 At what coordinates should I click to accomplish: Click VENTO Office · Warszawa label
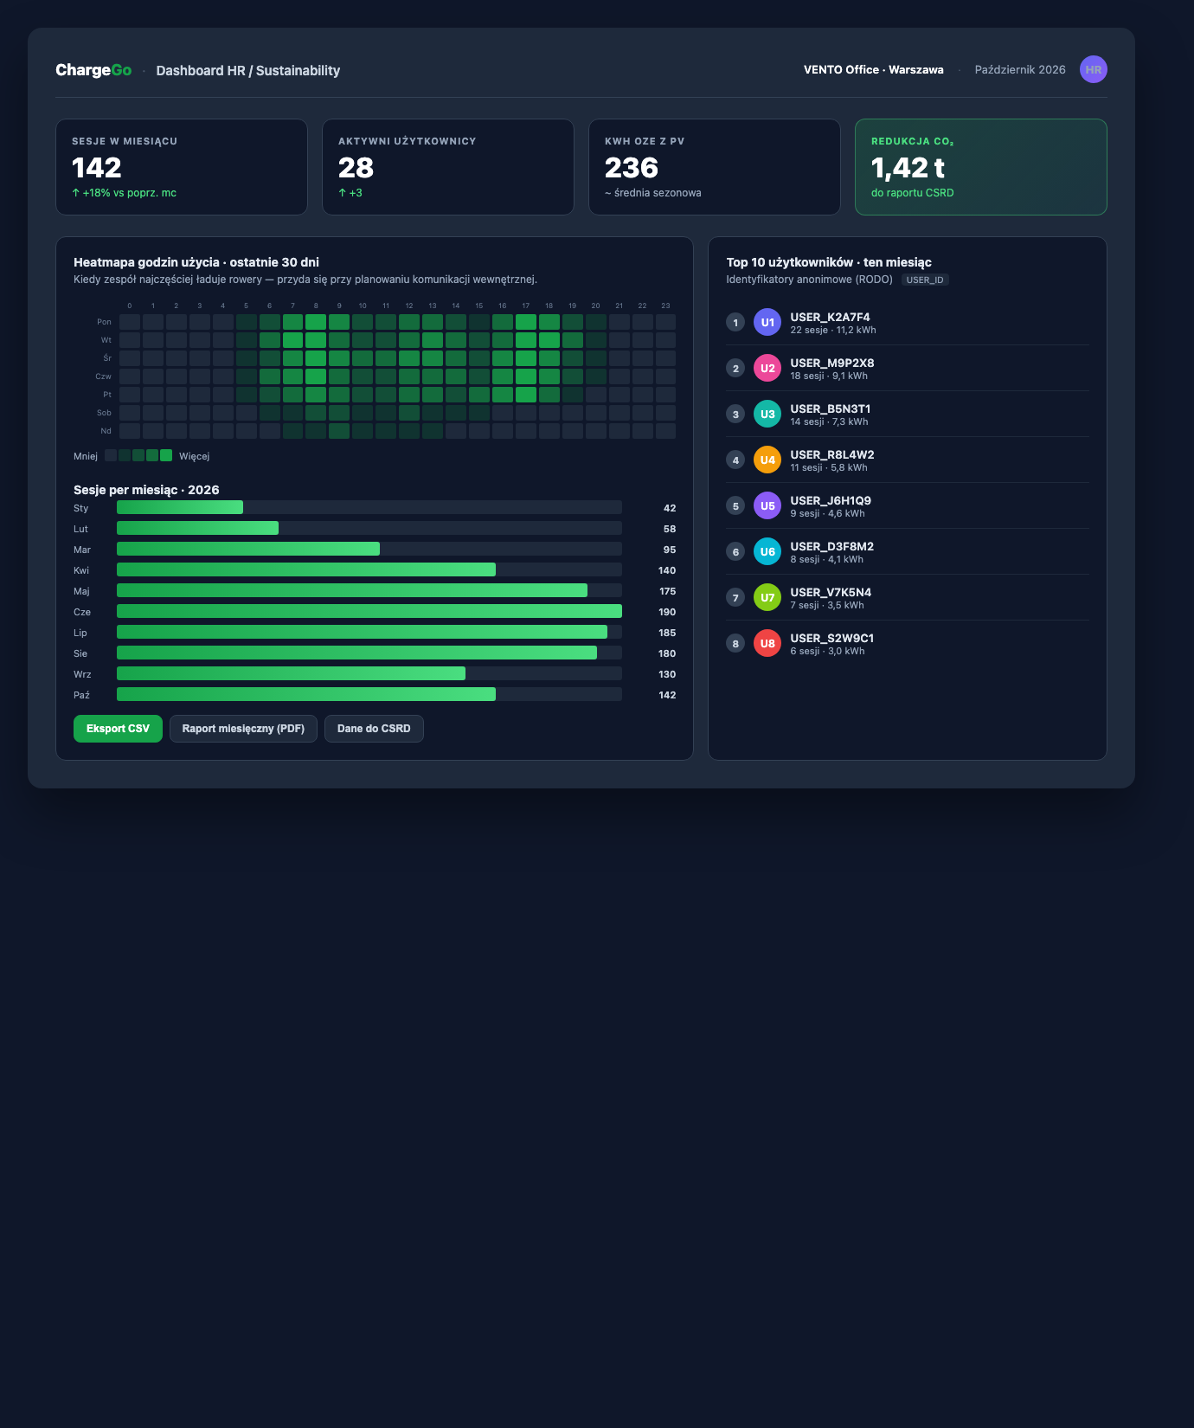tap(874, 70)
